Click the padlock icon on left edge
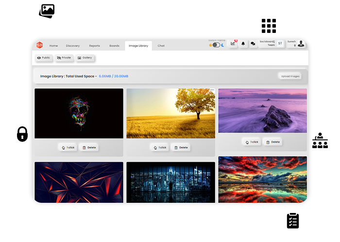Screen dimensions: 340x242 (22, 134)
